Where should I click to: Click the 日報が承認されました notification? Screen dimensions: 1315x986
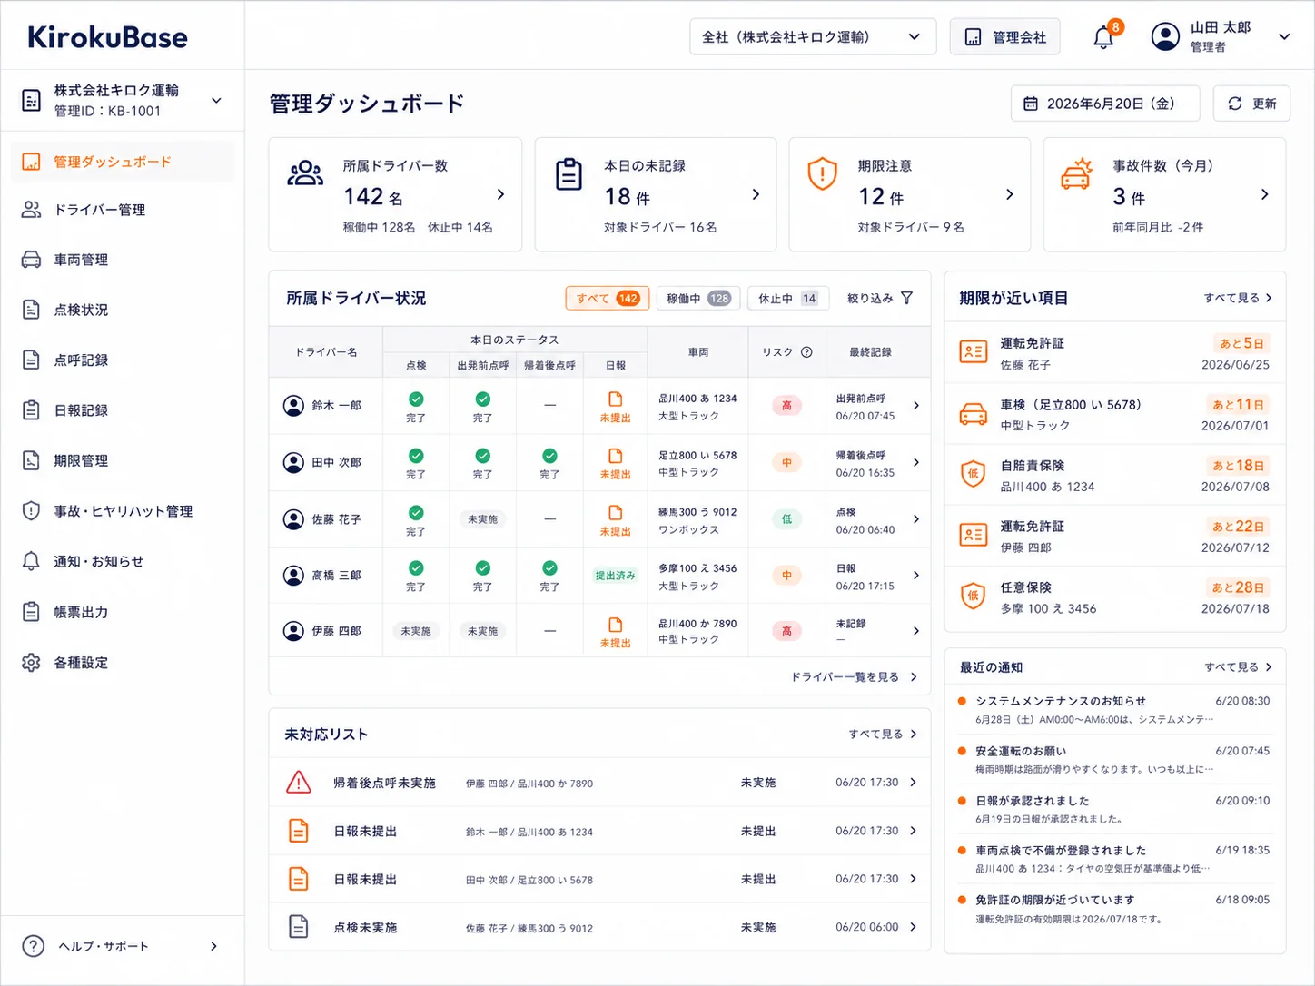pyautogui.click(x=1114, y=810)
